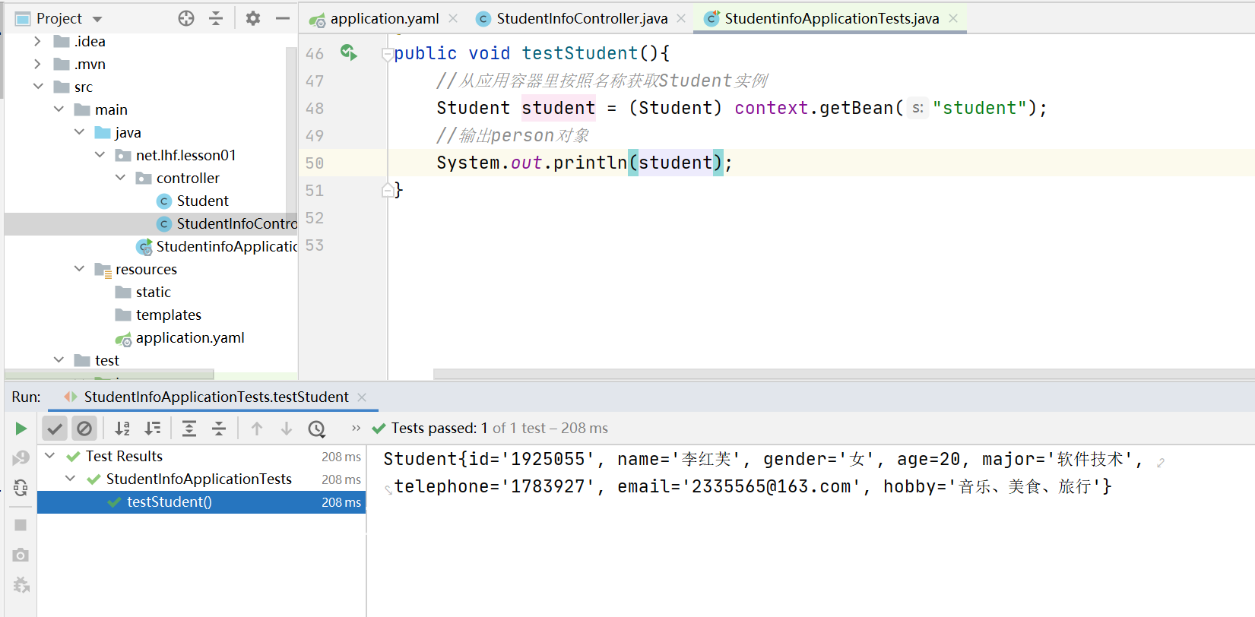The image size is (1255, 617).
Task: Close the application.yaml tab
Action: [453, 18]
